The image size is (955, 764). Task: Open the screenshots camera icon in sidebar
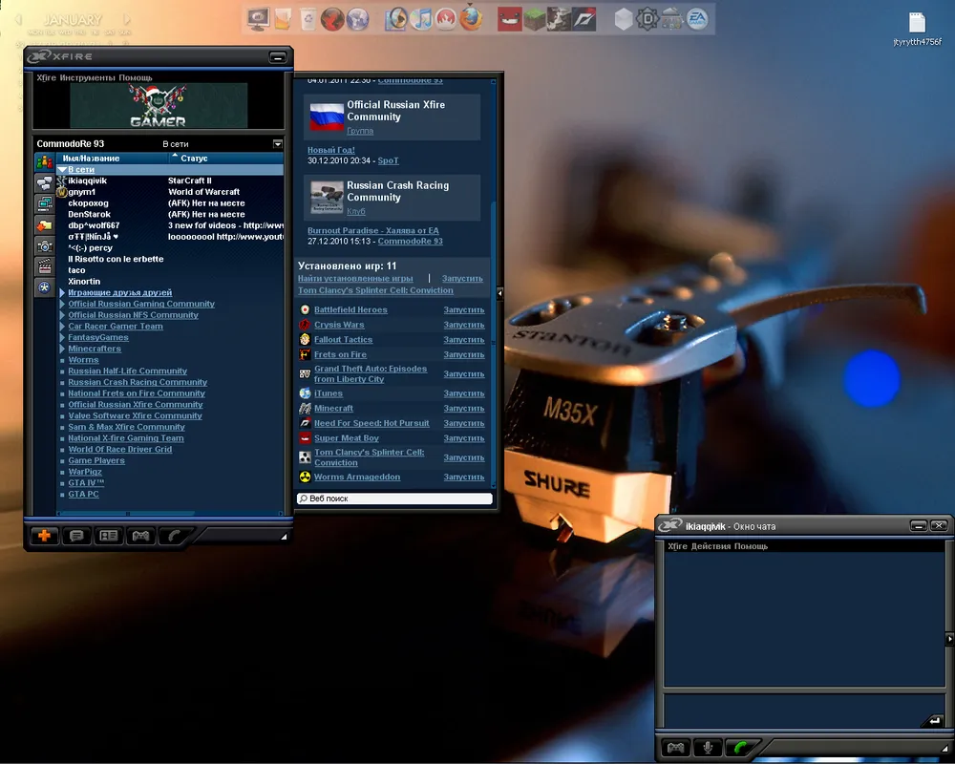(x=44, y=245)
